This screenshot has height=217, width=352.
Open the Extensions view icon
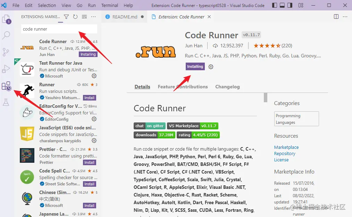pos(6,86)
